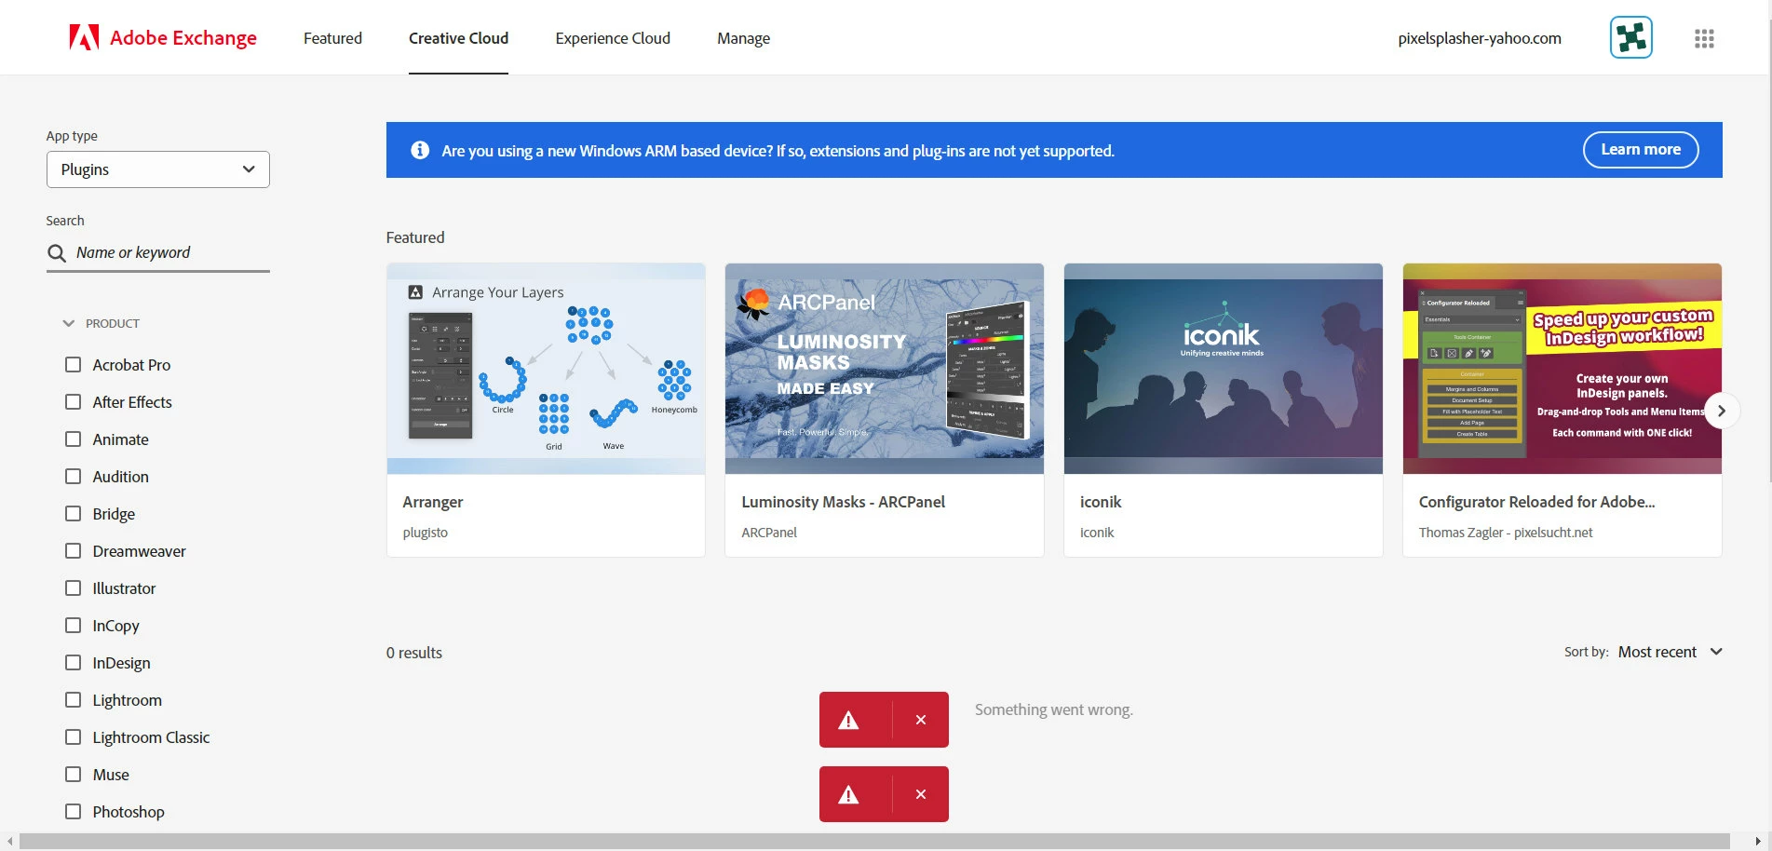Select the Muse checkbox
The image size is (1772, 851).
(73, 774)
